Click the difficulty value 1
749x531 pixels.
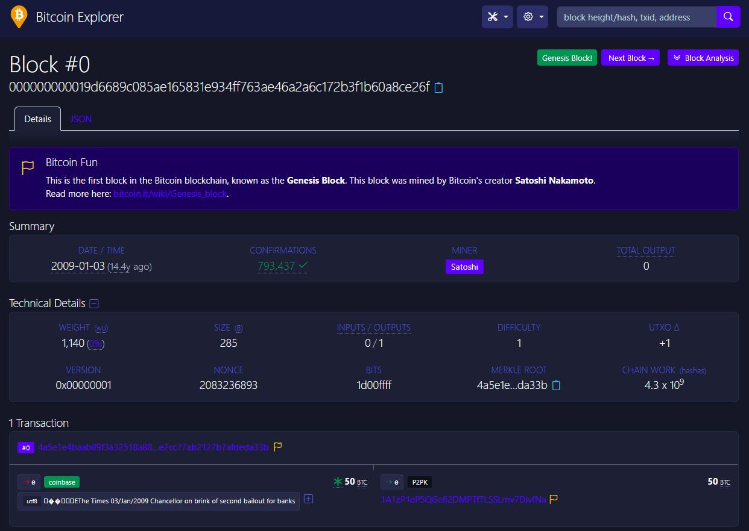pyautogui.click(x=519, y=343)
